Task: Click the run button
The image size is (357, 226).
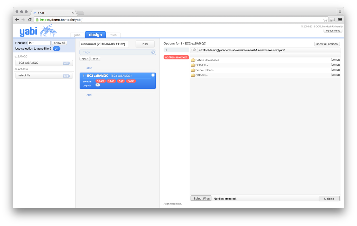Action: (145, 44)
